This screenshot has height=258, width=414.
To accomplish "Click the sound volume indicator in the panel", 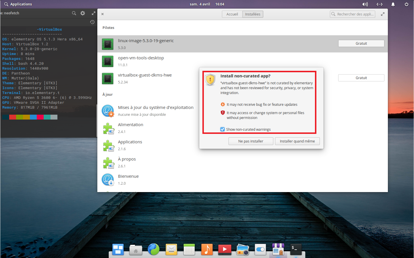I will click(365, 4).
